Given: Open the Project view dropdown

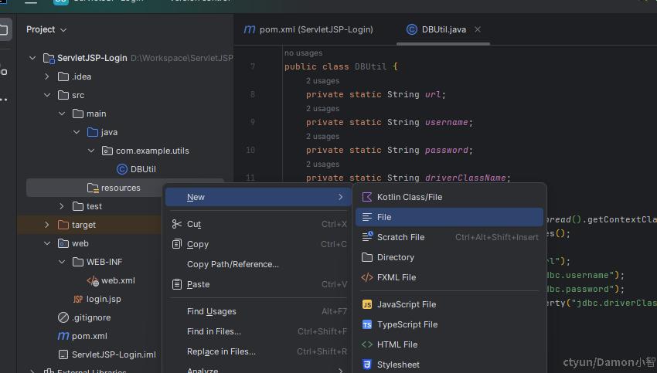Looking at the screenshot, I should 46,29.
